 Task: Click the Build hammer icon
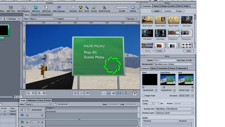[87, 7]
